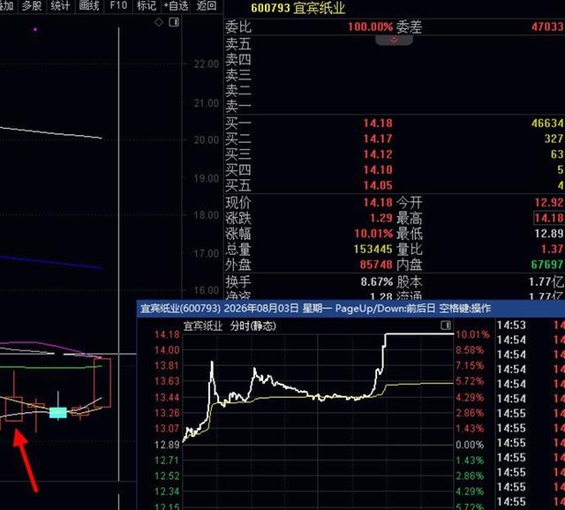Click 总量 value 153445
The width and height of the screenshot is (565, 510).
[373, 249]
